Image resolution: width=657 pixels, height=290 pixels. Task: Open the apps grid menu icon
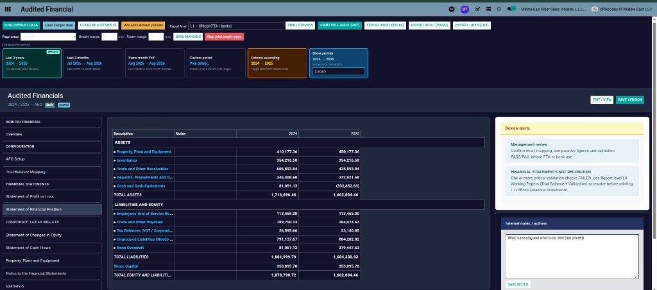[x=8, y=9]
